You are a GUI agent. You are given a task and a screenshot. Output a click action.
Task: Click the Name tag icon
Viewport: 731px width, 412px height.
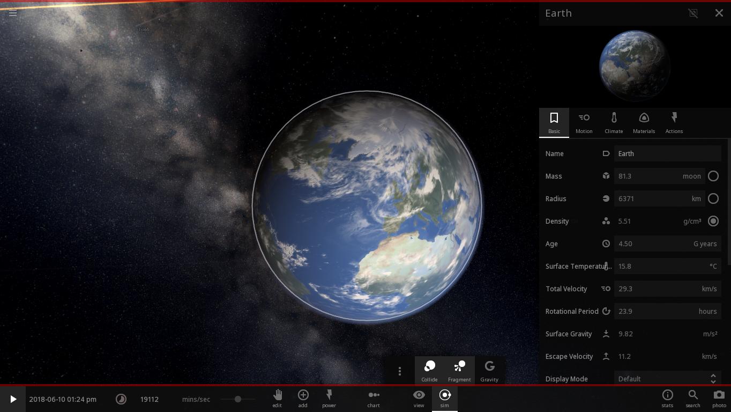tap(606, 153)
